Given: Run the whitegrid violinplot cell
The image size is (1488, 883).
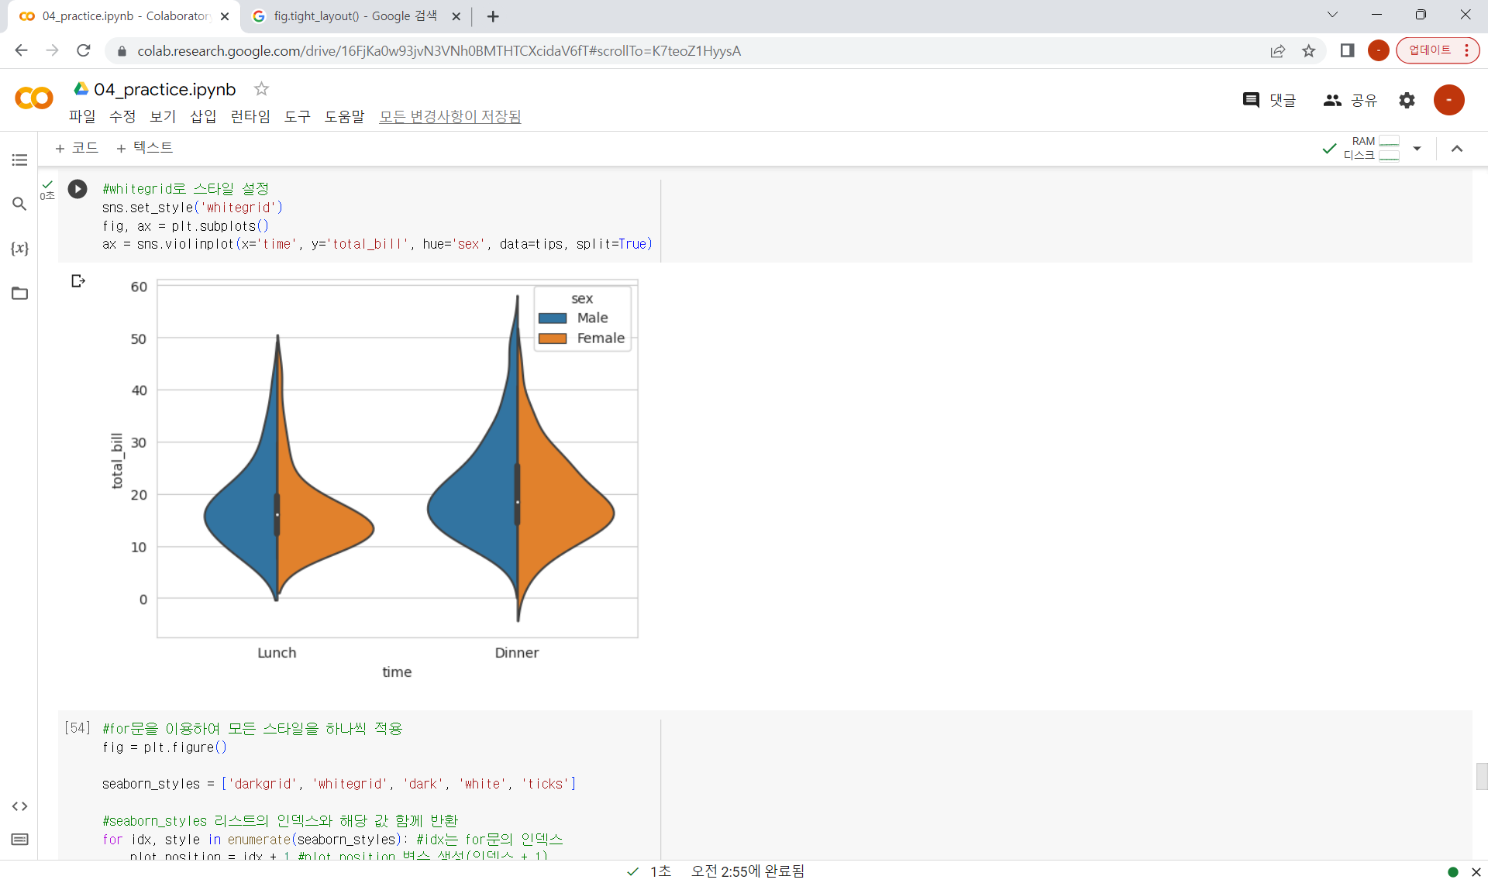Looking at the screenshot, I should [x=77, y=189].
